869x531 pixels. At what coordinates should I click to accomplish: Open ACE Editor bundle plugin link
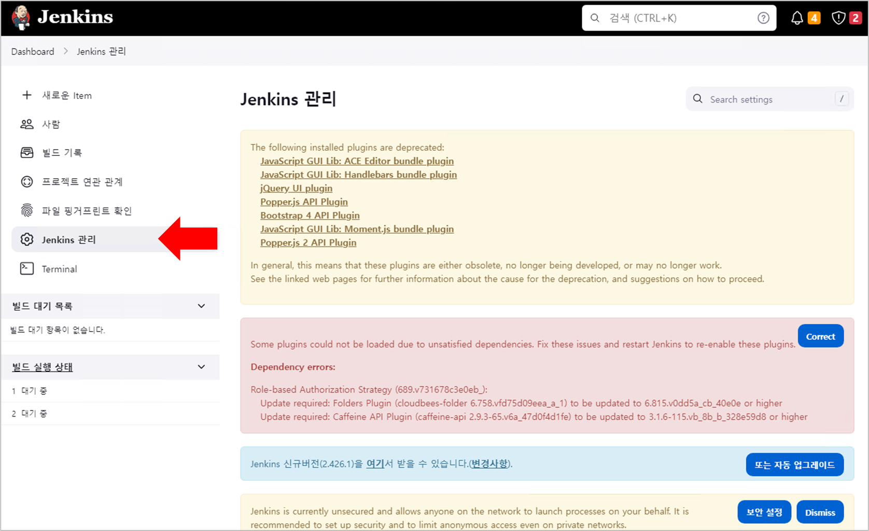[x=357, y=161]
